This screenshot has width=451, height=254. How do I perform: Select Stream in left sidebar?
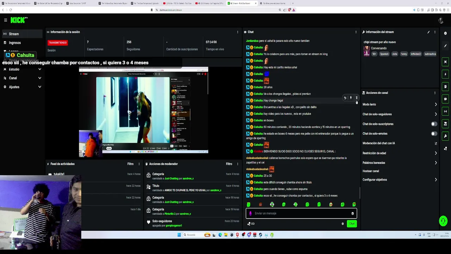(22, 34)
